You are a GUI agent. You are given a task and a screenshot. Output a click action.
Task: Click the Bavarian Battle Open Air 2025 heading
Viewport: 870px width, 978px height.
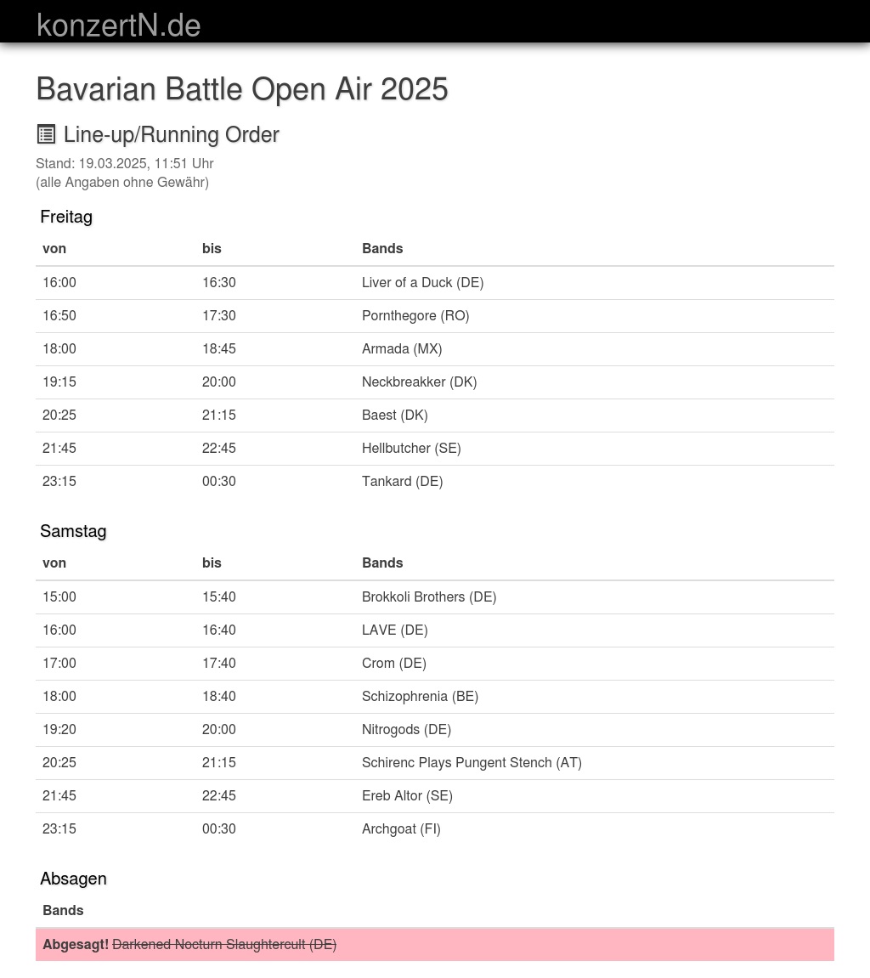pos(242,89)
